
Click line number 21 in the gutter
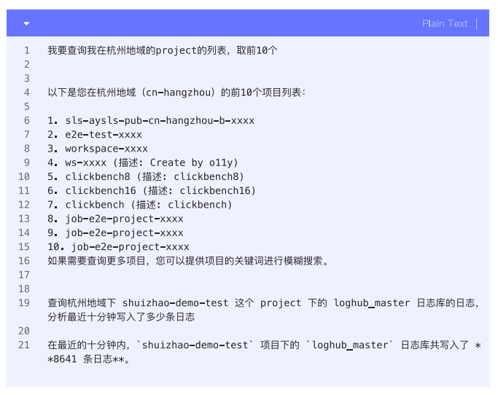(x=24, y=345)
